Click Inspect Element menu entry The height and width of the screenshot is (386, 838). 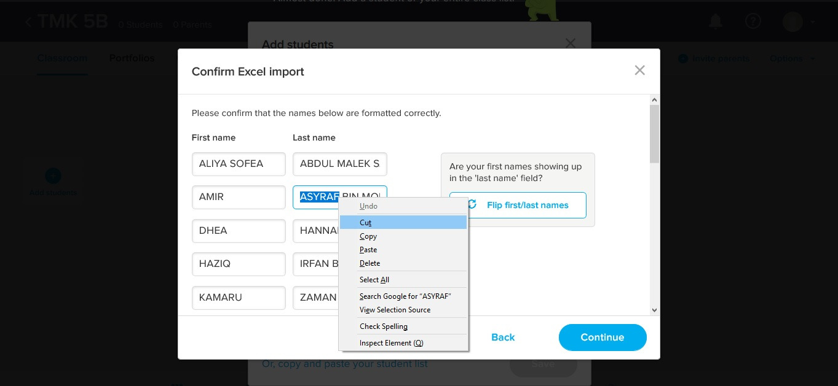click(x=391, y=343)
